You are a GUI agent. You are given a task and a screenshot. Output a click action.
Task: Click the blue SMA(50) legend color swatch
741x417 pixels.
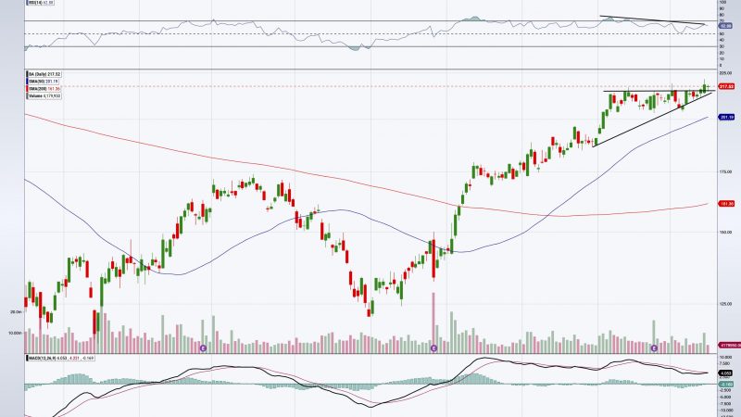[x=28, y=81]
